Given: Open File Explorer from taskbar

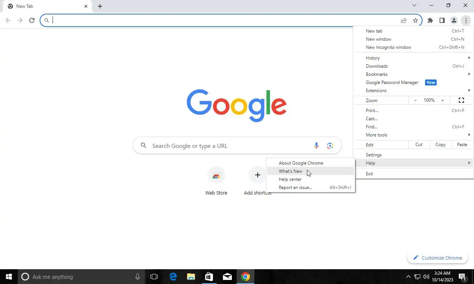Looking at the screenshot, I should coord(191,277).
